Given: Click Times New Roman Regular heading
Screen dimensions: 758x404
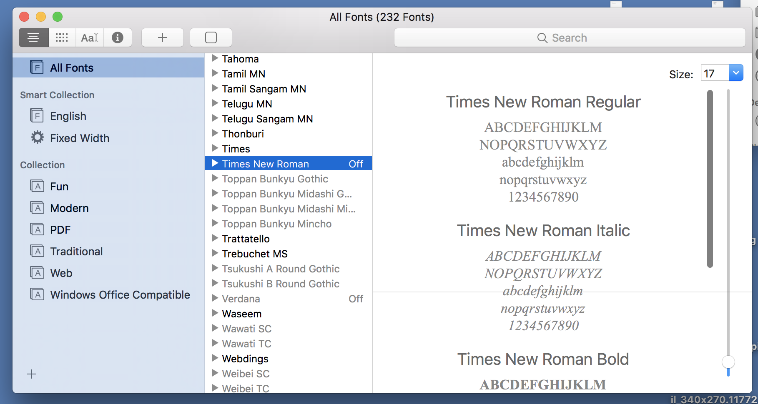Looking at the screenshot, I should tap(543, 102).
